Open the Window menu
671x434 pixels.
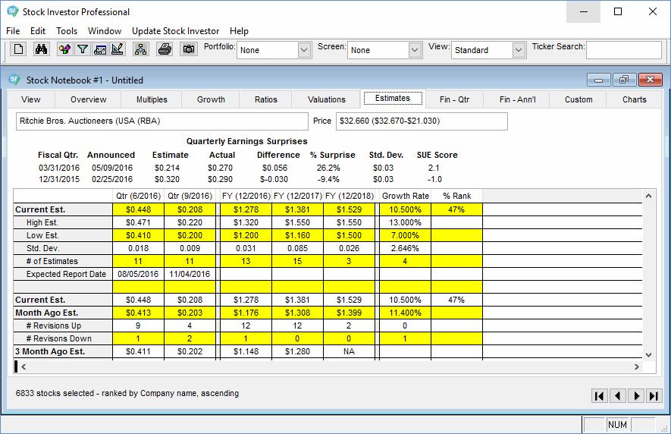[105, 31]
